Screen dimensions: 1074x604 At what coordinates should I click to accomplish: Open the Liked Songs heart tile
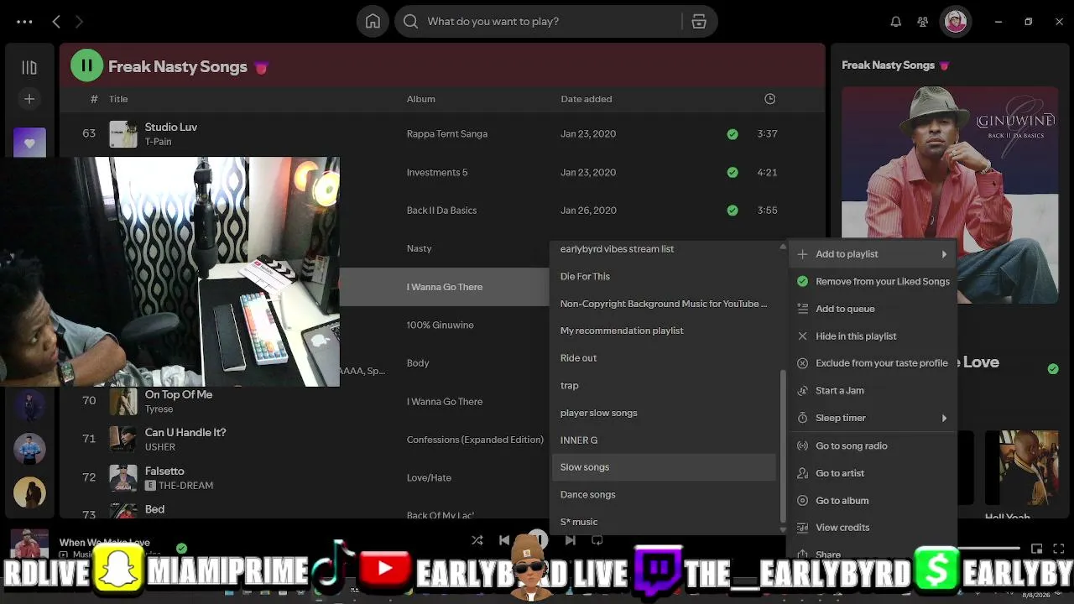click(29, 143)
